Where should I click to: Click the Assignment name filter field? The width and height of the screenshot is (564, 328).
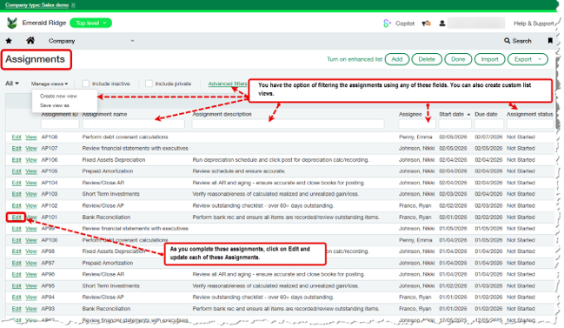point(134,124)
